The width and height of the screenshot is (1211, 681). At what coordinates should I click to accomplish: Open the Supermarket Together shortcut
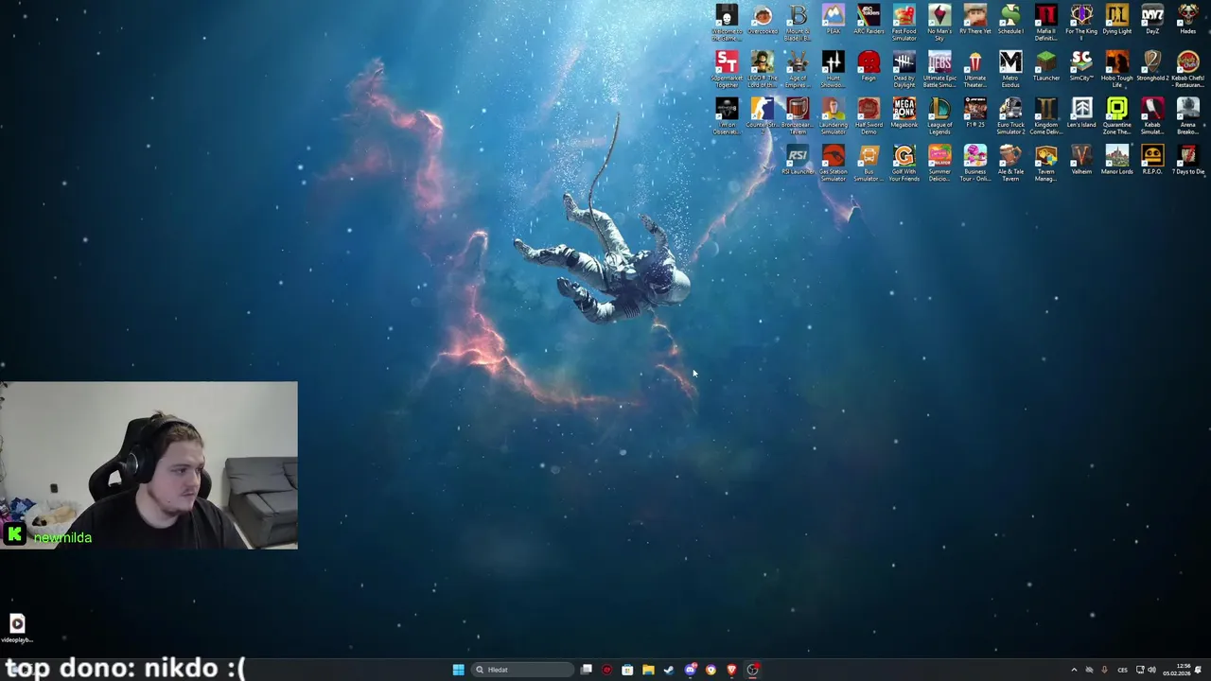(727, 68)
